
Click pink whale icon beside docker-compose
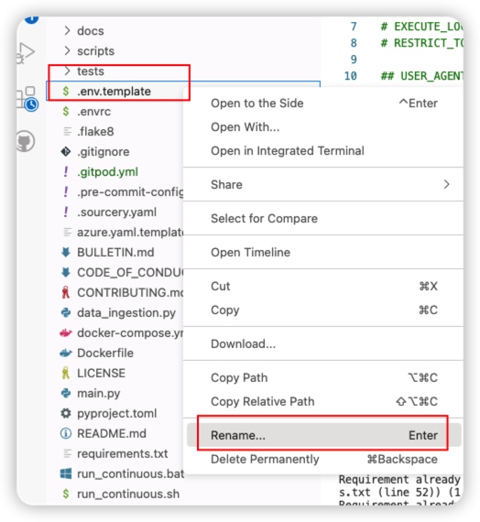click(x=66, y=333)
